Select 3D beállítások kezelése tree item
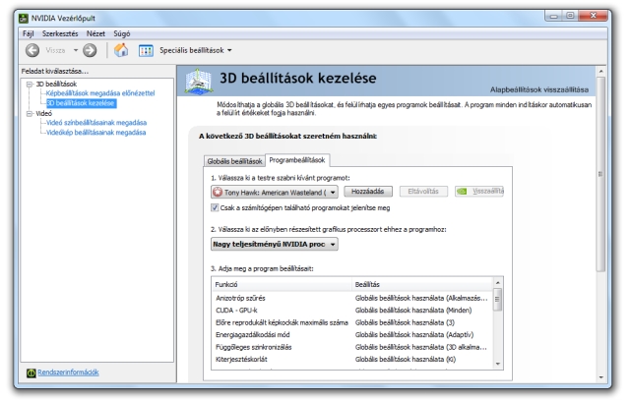This screenshot has height=401, width=630. tap(81, 103)
